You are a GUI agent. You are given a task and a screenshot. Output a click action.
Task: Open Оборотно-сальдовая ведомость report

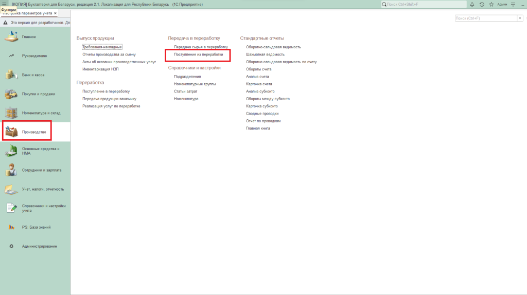pos(273,47)
